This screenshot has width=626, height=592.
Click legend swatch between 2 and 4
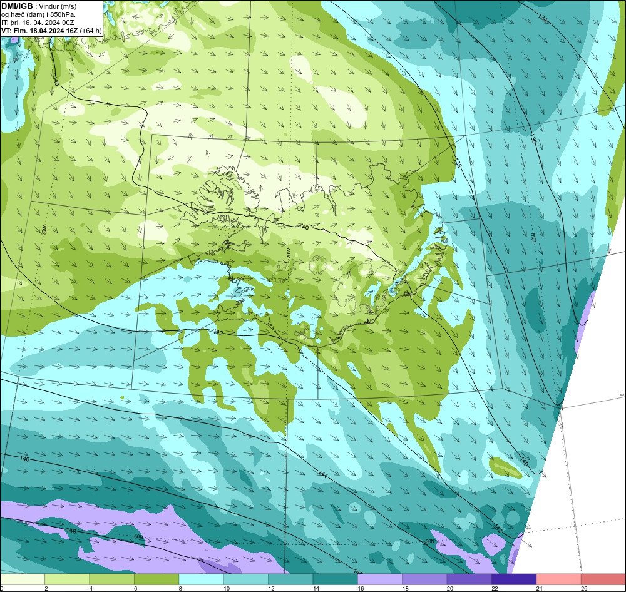(x=67, y=579)
